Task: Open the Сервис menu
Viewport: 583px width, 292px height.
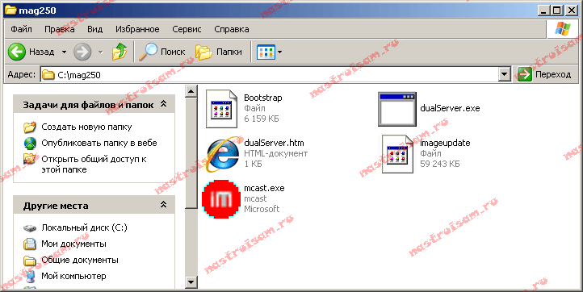Action: (187, 29)
